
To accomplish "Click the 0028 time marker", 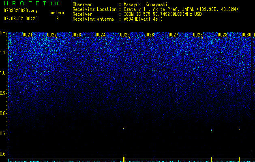I will [198, 35].
